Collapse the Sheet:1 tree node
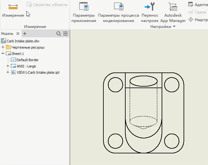 (x=3, y=54)
